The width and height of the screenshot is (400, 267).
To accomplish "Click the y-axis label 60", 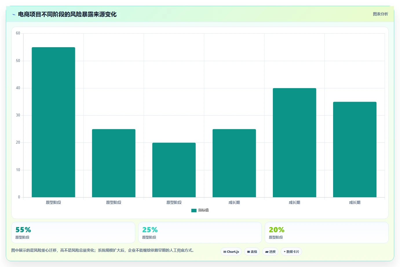I will 18,33.
